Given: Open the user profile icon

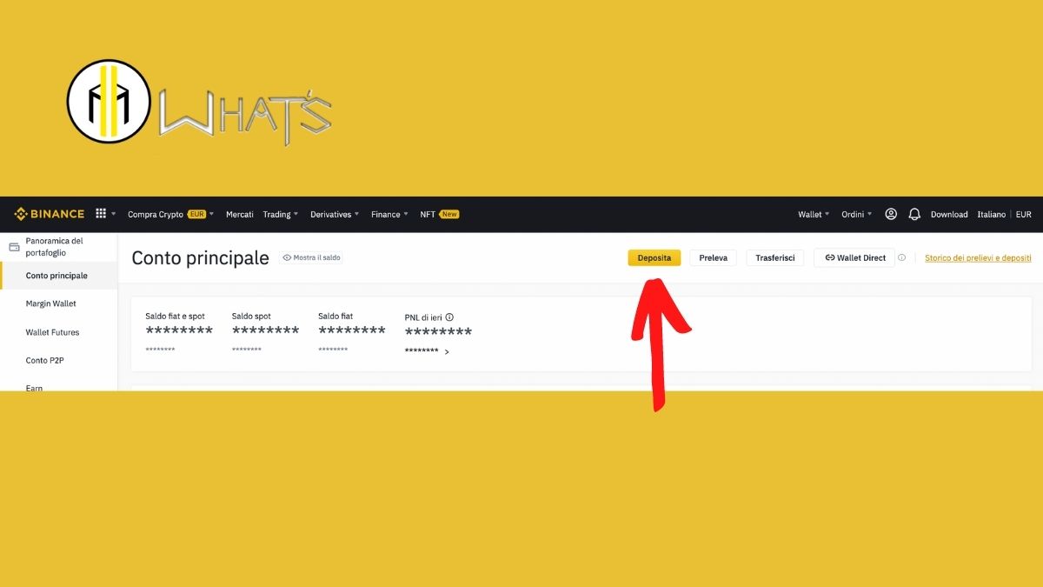Looking at the screenshot, I should pos(891,213).
